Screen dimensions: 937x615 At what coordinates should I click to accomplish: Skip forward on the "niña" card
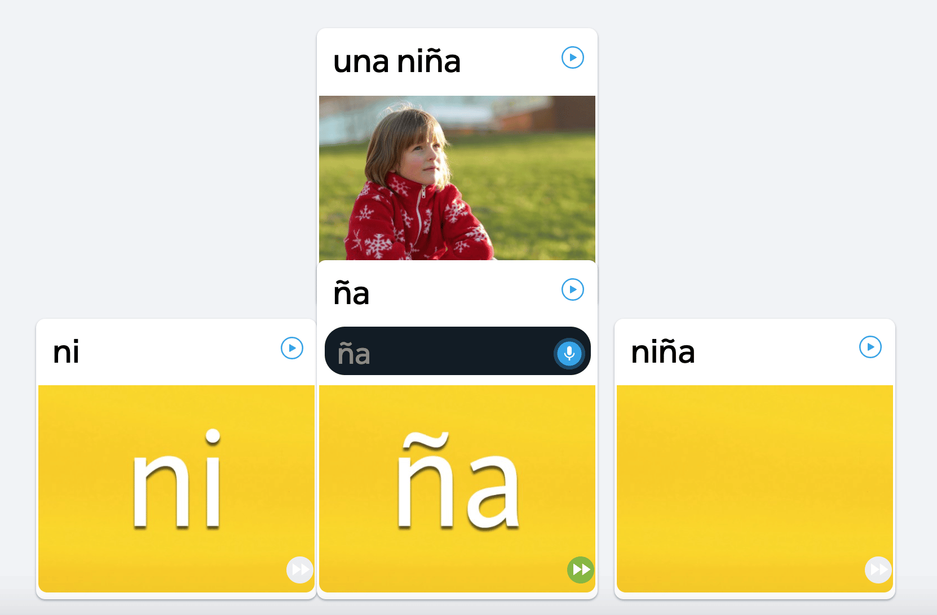[878, 570]
